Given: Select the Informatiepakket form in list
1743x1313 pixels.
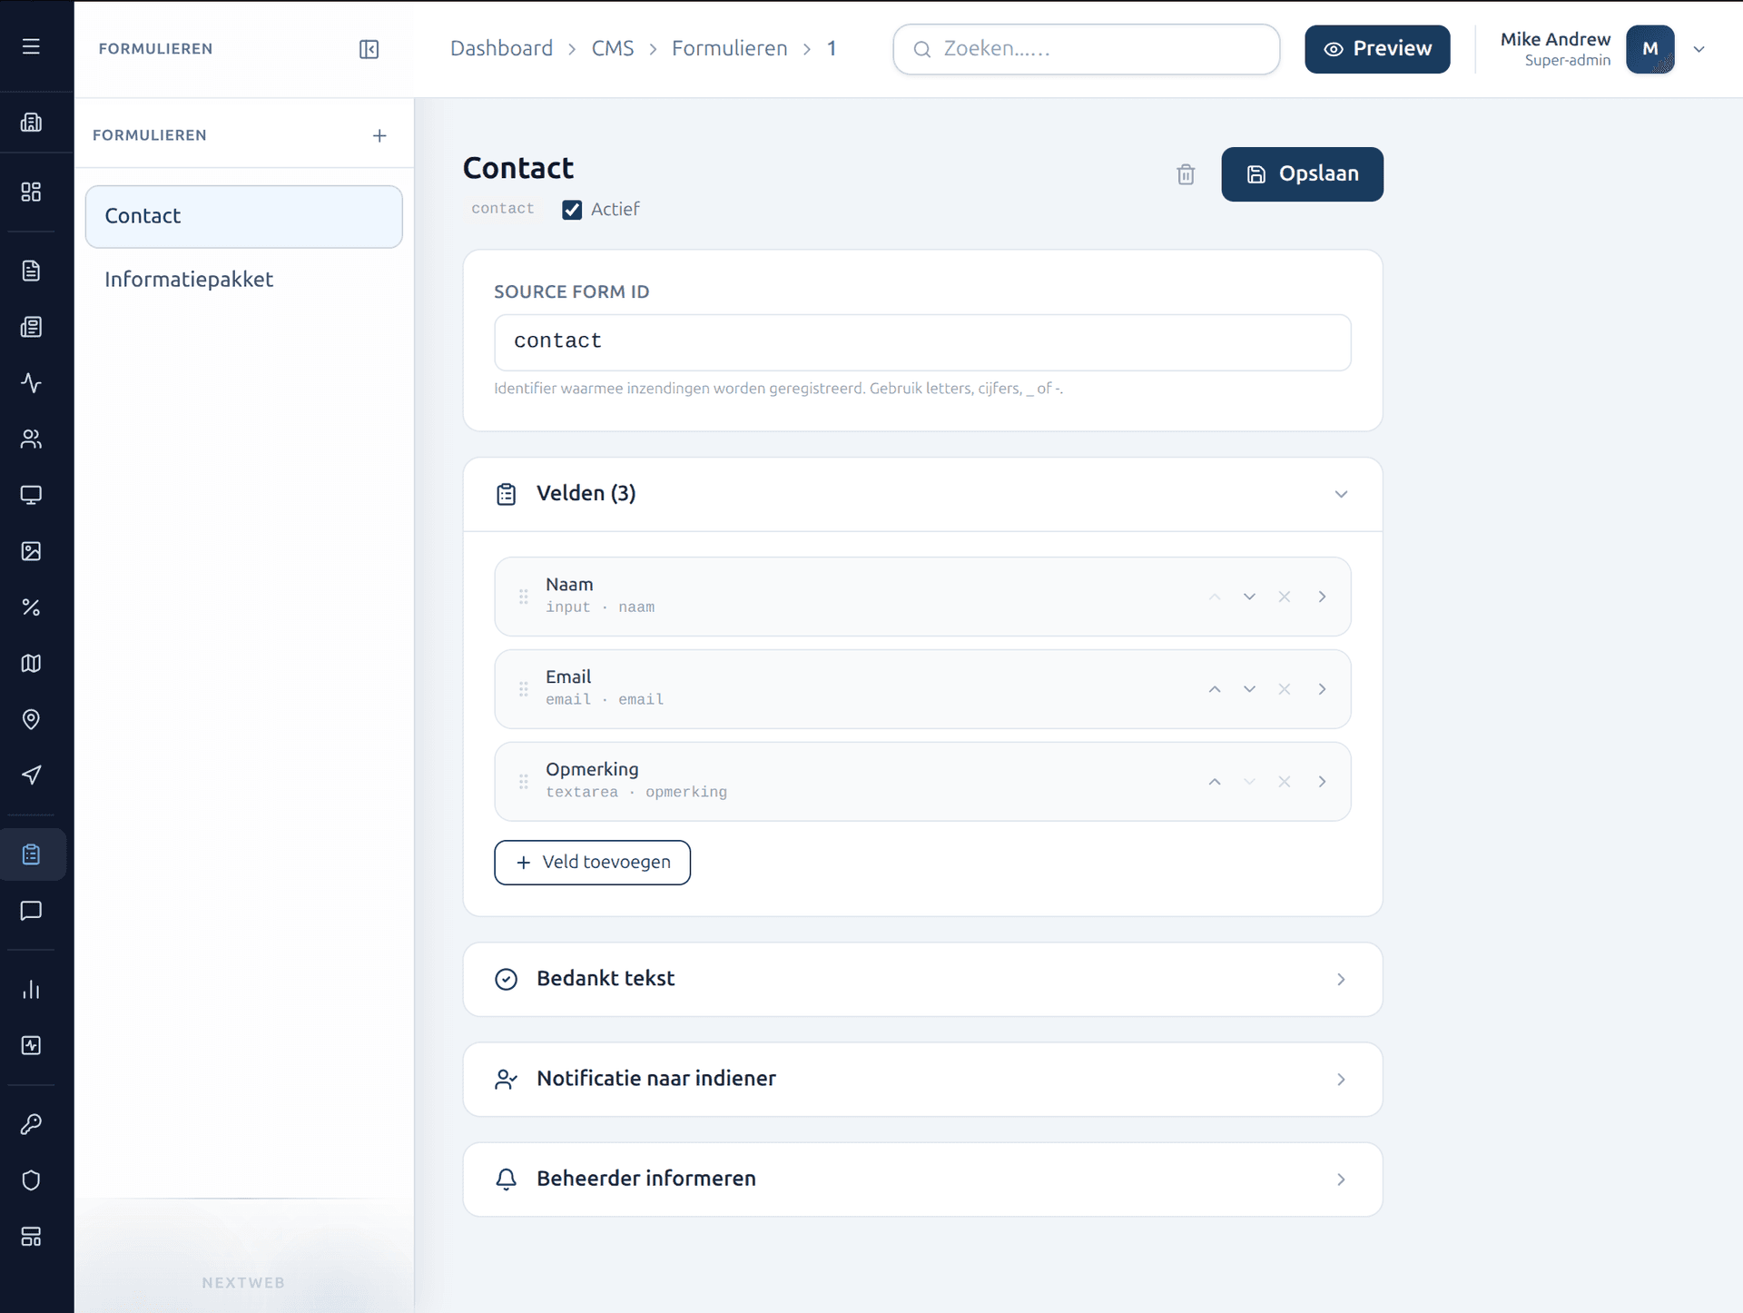Looking at the screenshot, I should pyautogui.click(x=243, y=280).
